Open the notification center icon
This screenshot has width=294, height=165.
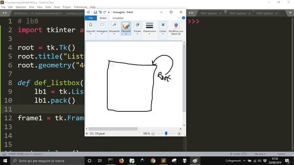[287, 161]
